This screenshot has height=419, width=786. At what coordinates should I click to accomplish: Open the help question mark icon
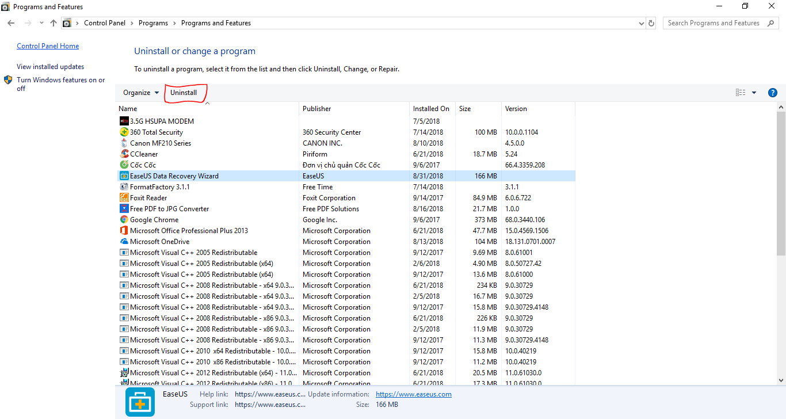(773, 93)
